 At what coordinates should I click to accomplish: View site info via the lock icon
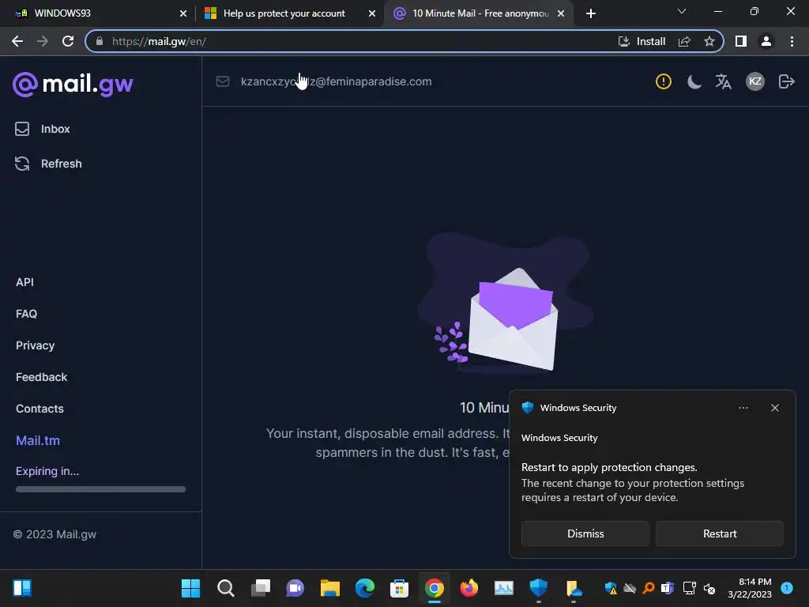coord(100,41)
